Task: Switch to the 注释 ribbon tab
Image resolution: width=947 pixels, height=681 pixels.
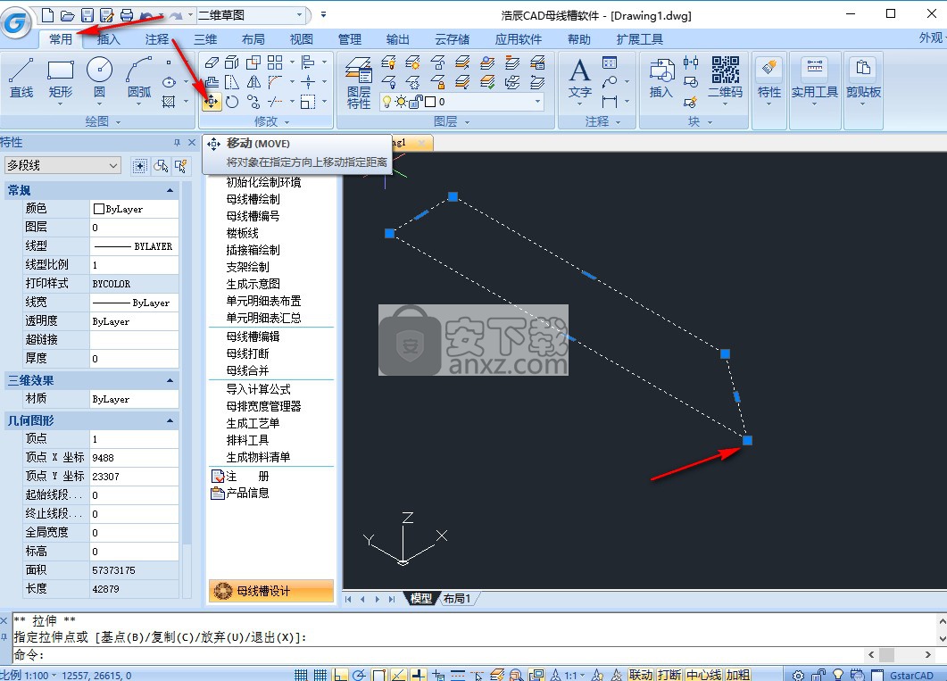Action: click(157, 39)
